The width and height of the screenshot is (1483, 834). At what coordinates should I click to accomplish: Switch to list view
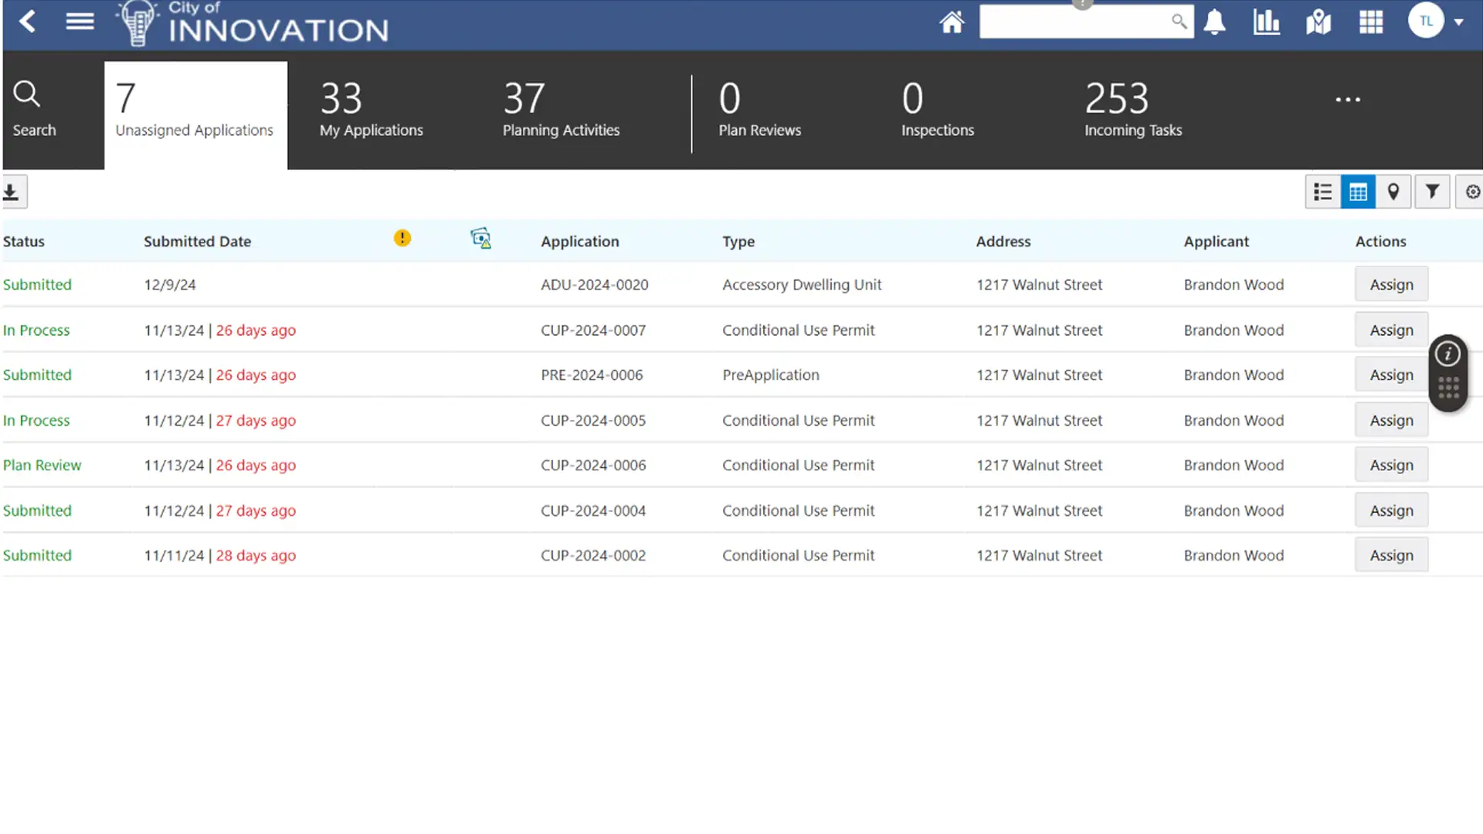point(1323,192)
